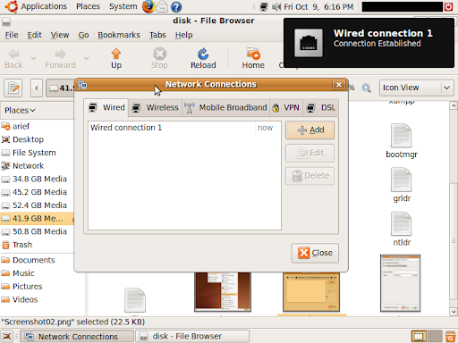
Task: Click the path bar left arrow
Action: (x=37, y=88)
